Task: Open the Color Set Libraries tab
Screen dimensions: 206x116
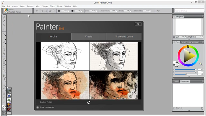Action: point(193,42)
